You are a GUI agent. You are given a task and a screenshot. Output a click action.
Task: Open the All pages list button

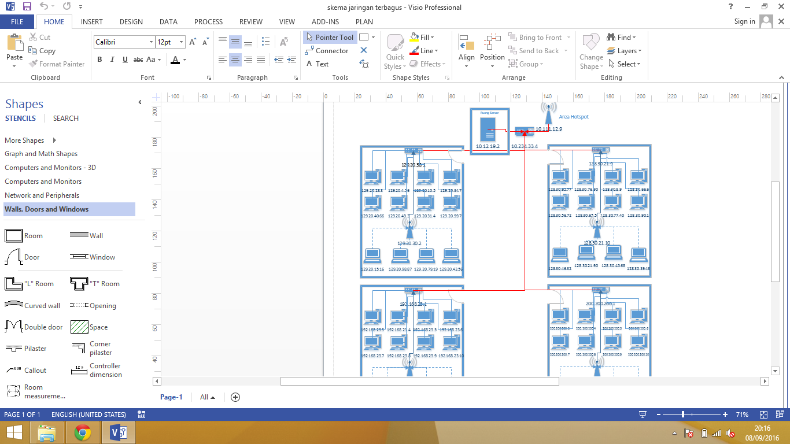[208, 397]
